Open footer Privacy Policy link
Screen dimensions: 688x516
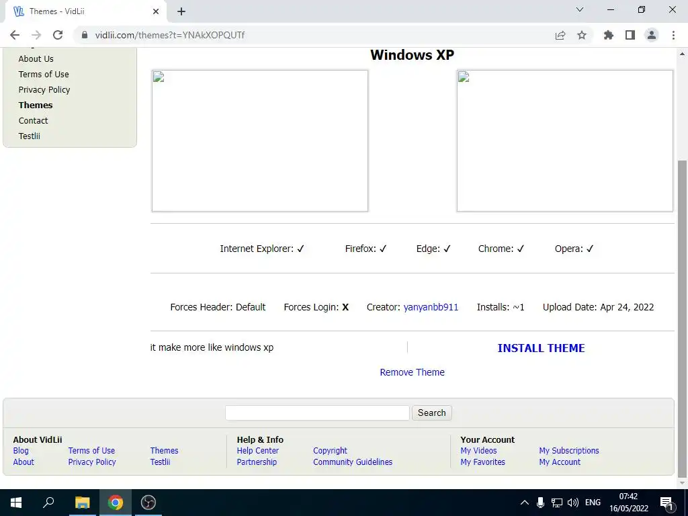point(91,462)
